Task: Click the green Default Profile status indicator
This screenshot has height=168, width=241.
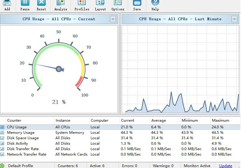Action: point(2,166)
